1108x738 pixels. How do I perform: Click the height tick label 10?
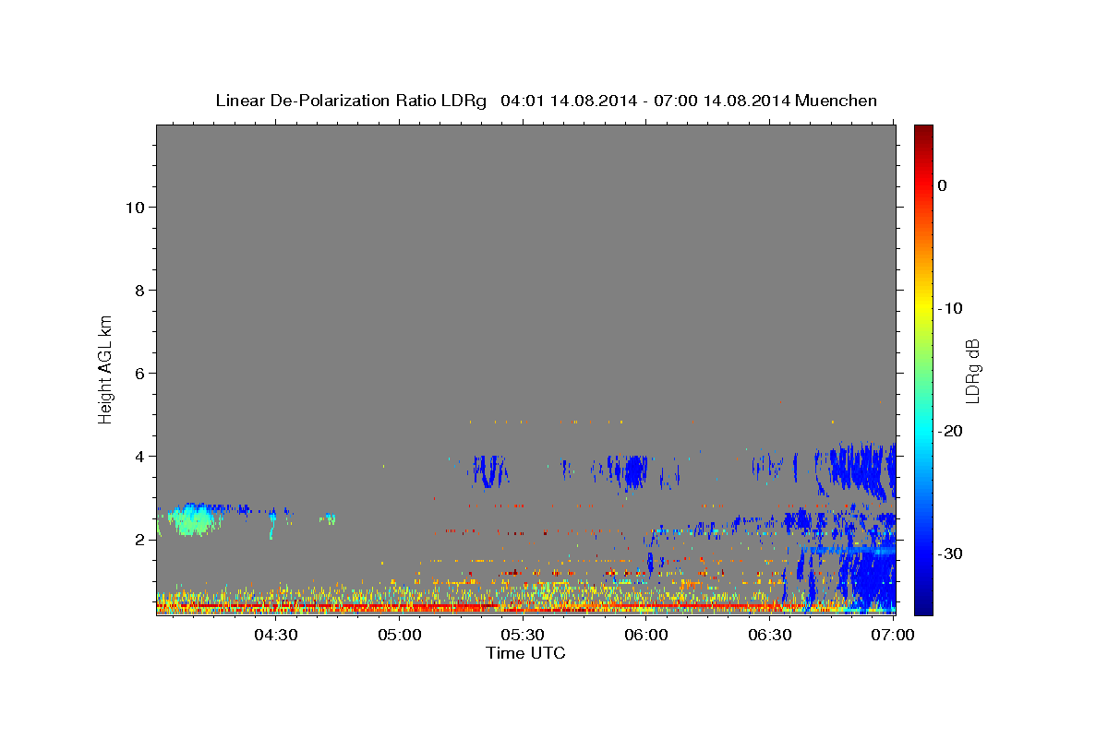point(134,208)
